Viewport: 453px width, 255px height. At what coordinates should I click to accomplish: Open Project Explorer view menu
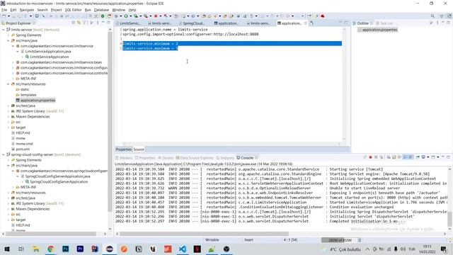98,23
